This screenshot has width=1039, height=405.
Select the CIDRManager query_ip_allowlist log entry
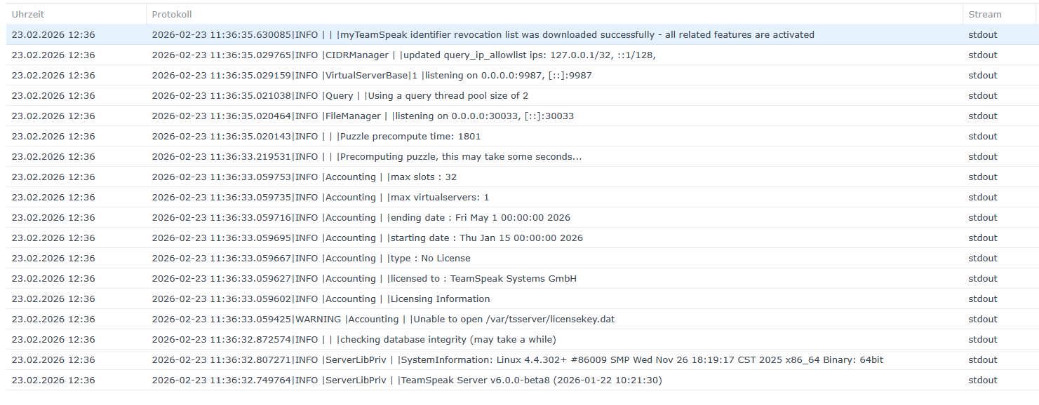403,55
